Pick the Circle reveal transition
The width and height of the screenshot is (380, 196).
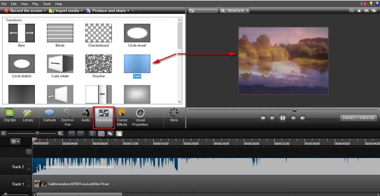[137, 33]
